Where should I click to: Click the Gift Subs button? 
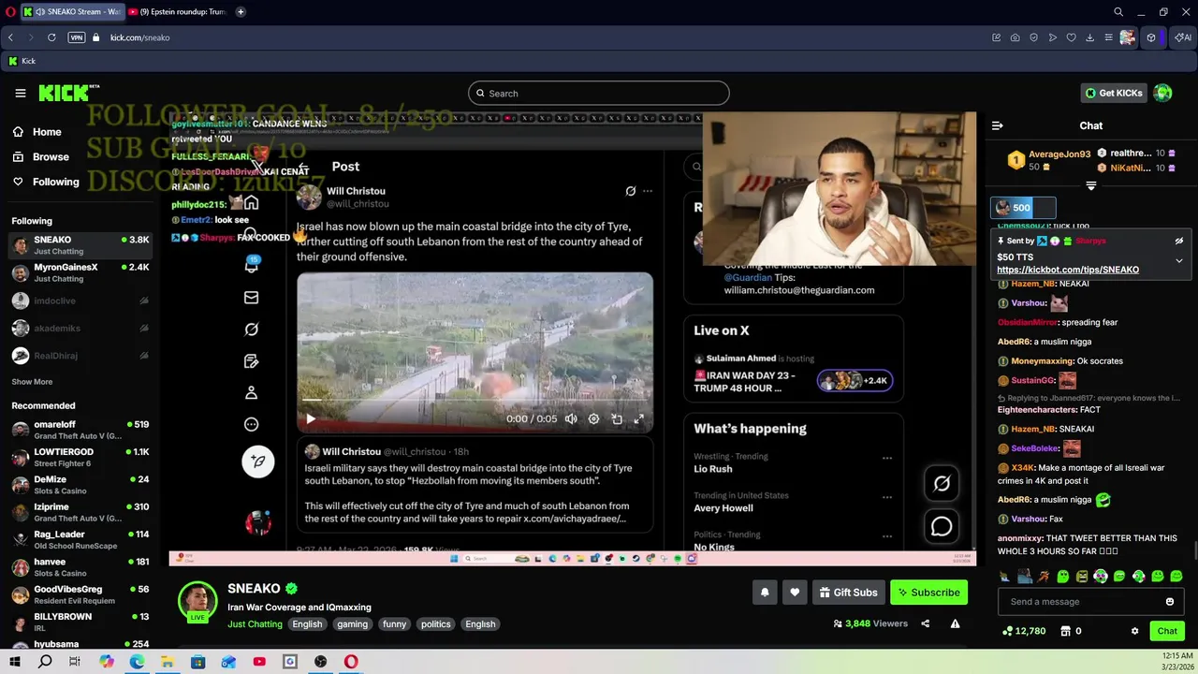pos(848,593)
